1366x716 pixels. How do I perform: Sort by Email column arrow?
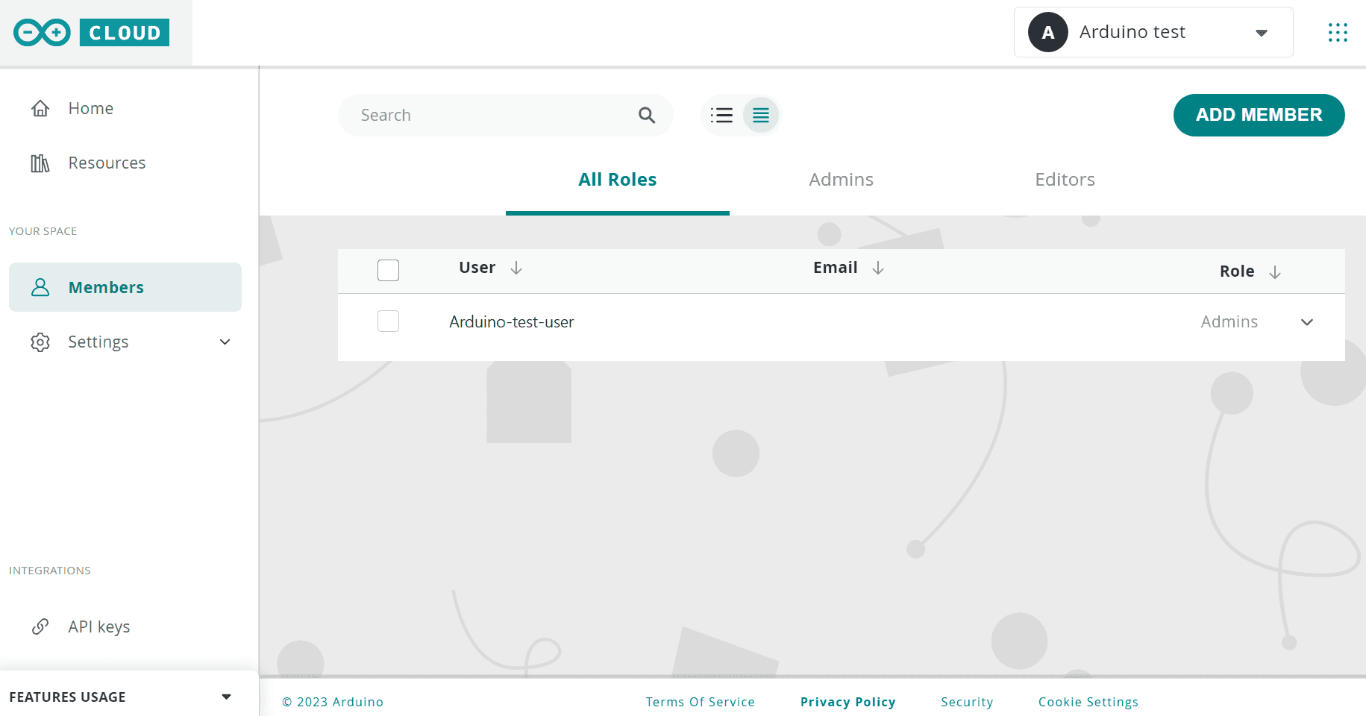coord(878,268)
